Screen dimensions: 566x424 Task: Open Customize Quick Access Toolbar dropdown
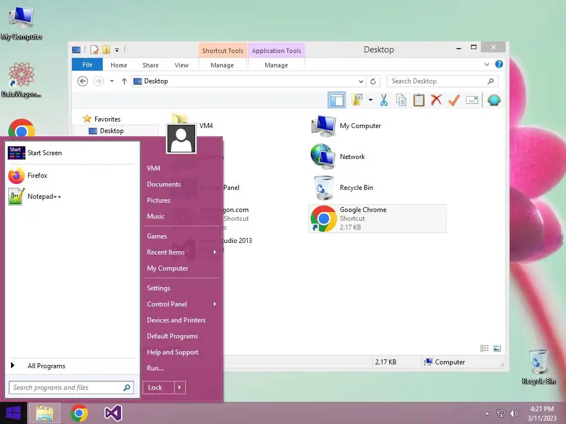click(117, 50)
